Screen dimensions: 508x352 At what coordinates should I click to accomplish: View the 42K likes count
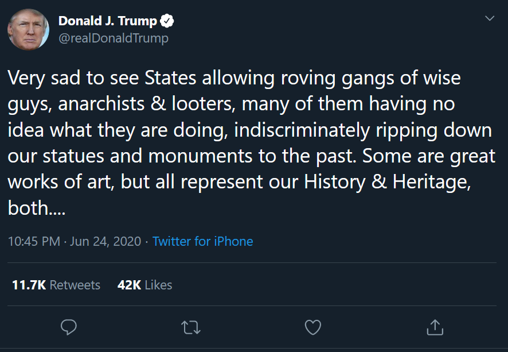129,285
